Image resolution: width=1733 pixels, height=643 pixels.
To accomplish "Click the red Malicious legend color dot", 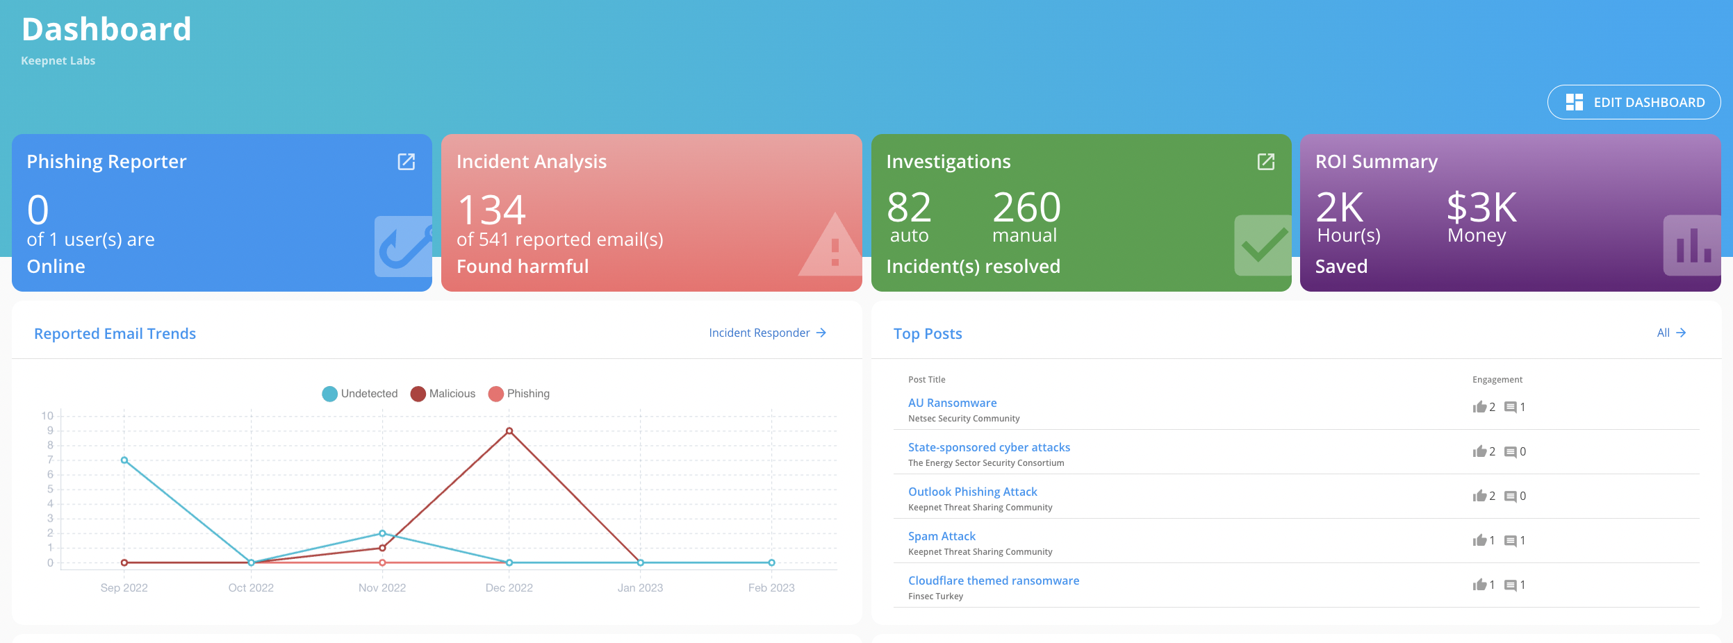I will 418,393.
